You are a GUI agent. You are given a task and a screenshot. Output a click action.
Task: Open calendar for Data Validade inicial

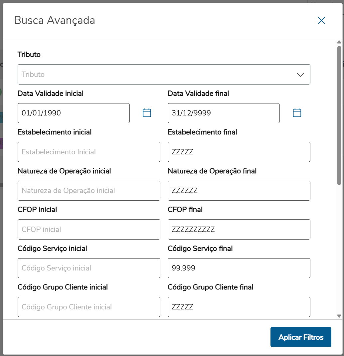pyautogui.click(x=147, y=113)
